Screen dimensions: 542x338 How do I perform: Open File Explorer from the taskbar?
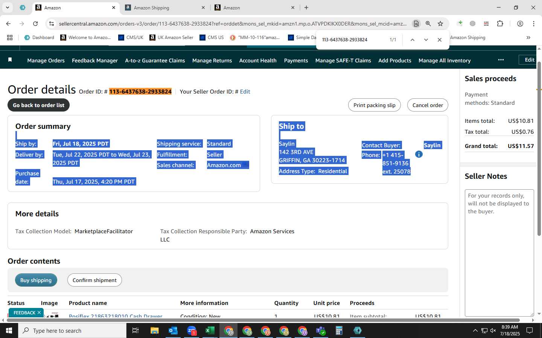[155, 330]
